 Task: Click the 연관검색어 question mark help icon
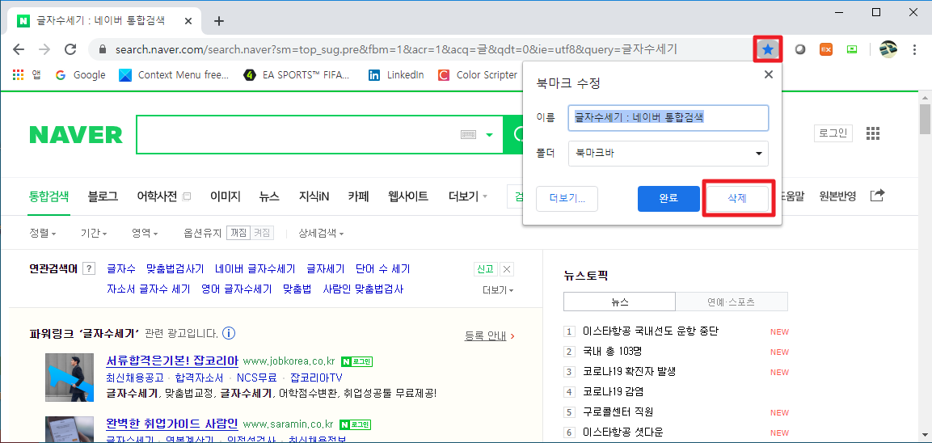pos(89,268)
